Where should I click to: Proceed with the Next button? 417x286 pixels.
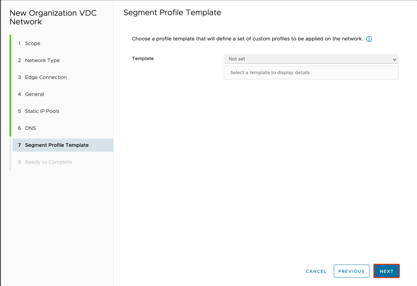pos(386,271)
